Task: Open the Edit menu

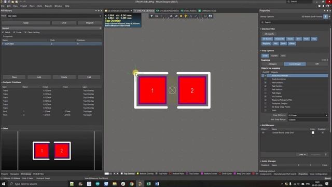Action: [9, 6]
